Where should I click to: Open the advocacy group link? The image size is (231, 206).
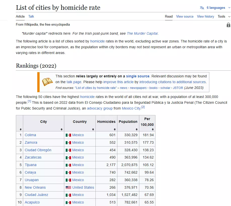pyautogui.click(x=100, y=108)
